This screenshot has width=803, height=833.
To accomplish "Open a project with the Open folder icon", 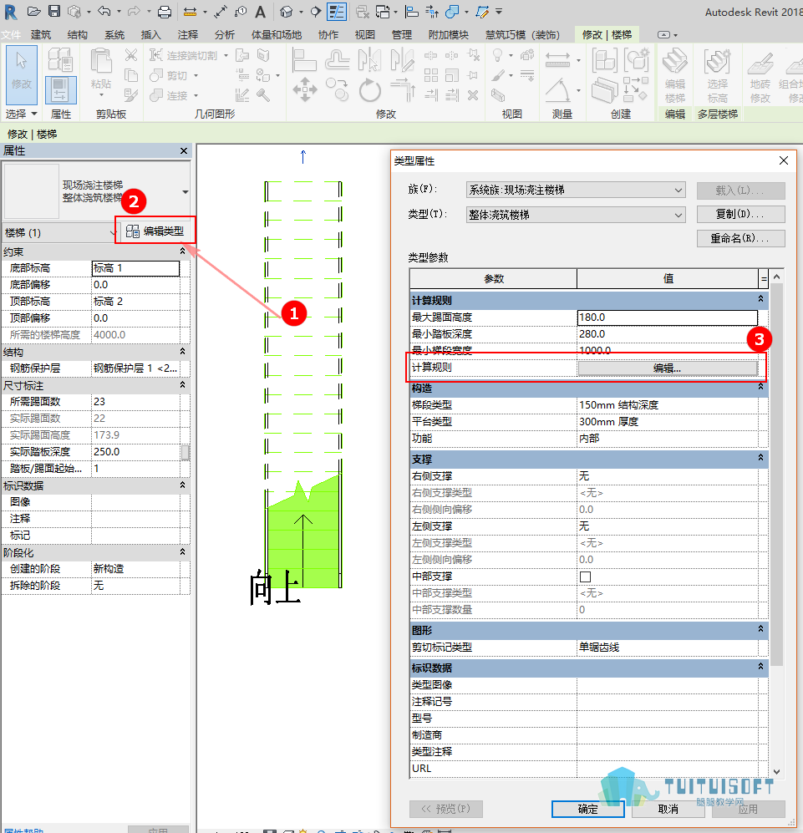I will (33, 11).
